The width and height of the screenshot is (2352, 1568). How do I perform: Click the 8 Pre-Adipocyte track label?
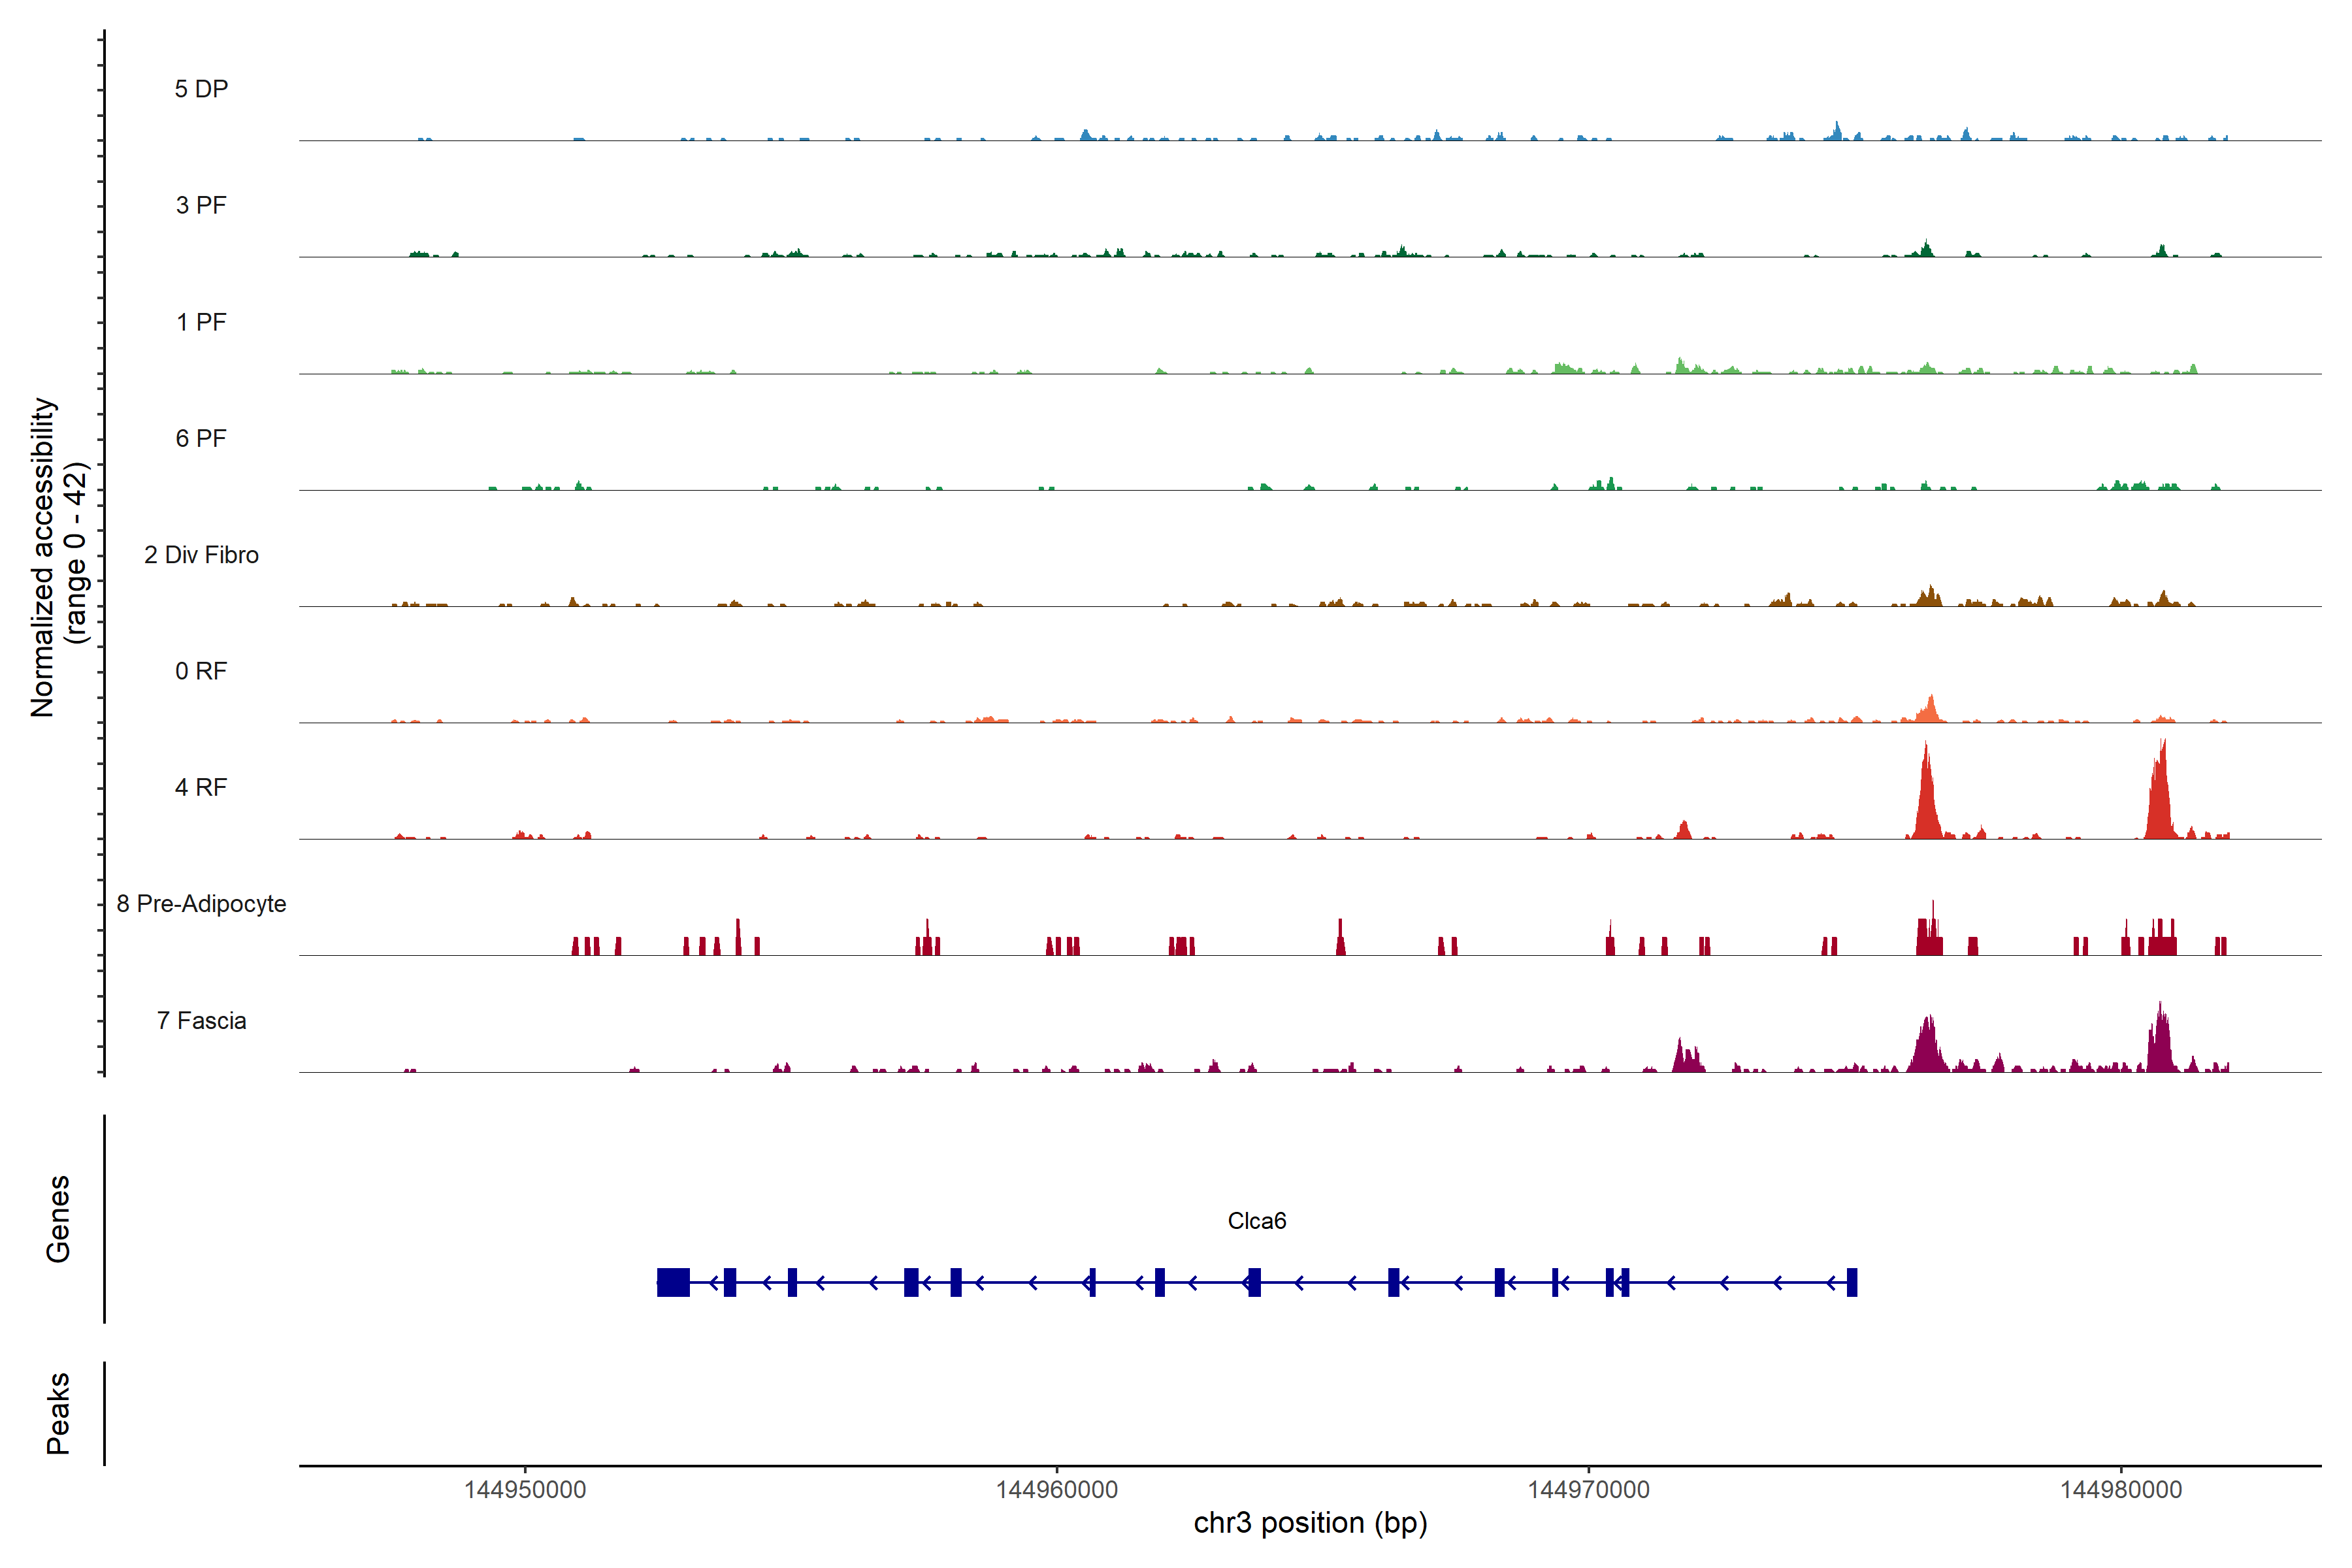coord(201,904)
